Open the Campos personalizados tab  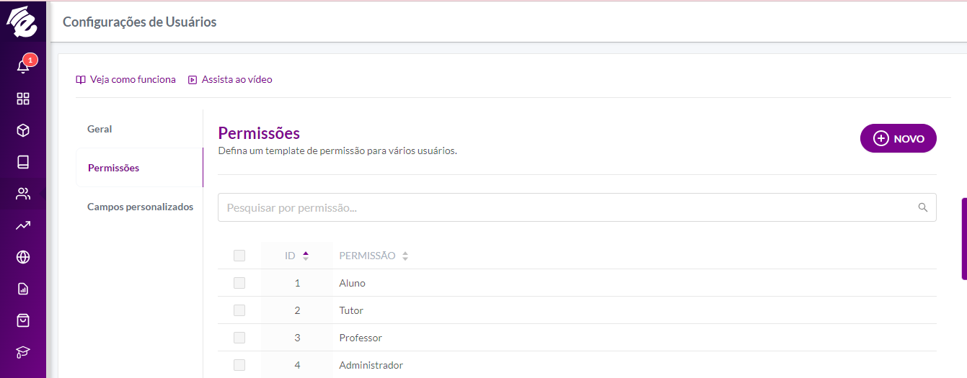pos(140,207)
